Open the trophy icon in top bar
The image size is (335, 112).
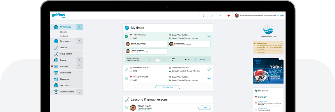(204, 15)
